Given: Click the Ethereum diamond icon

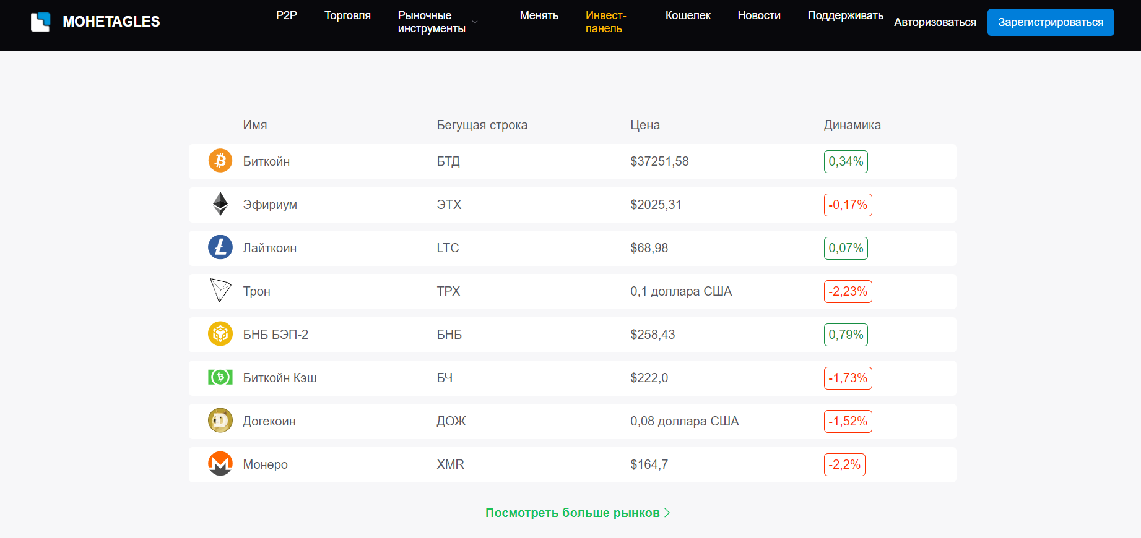Looking at the screenshot, I should [220, 204].
